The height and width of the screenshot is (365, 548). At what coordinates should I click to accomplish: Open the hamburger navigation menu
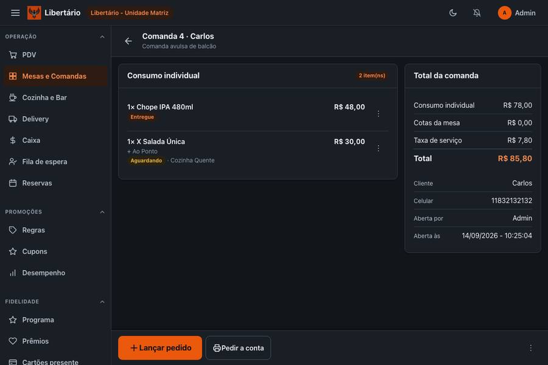point(15,13)
